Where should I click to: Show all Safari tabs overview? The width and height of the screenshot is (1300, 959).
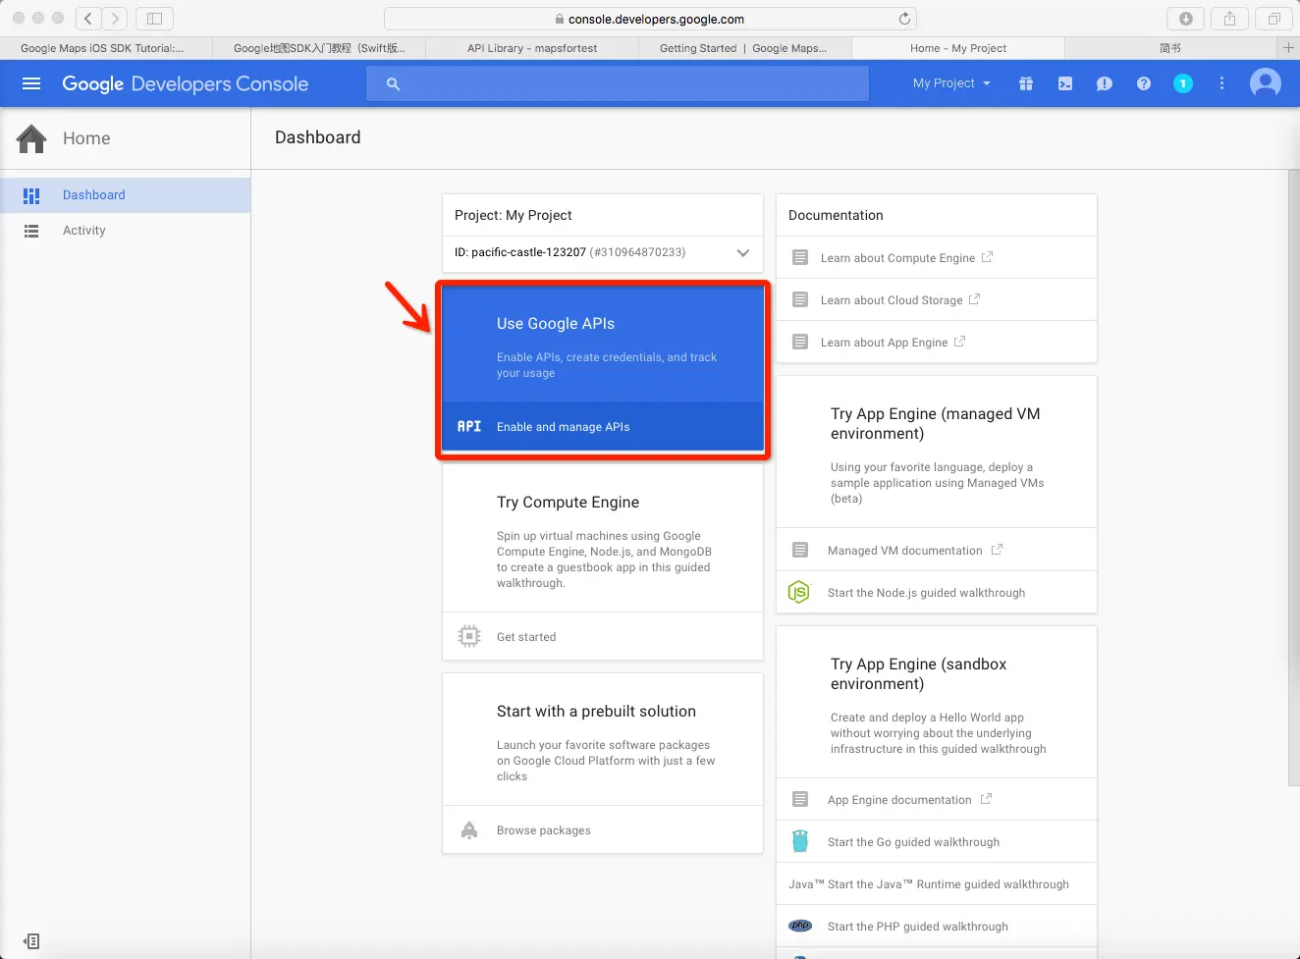[x=1273, y=18]
